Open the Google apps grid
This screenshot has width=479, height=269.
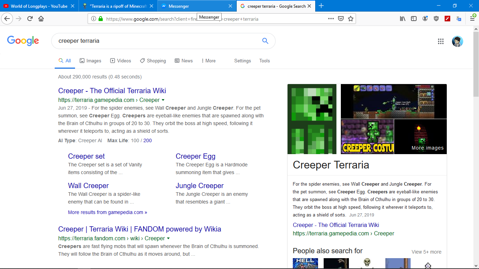pyautogui.click(x=441, y=41)
